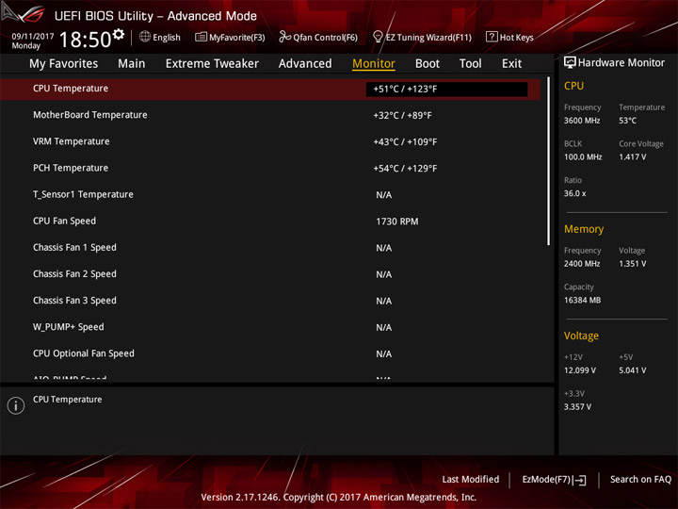Click the 3600 MHz CPU frequency value
The width and height of the screenshot is (678, 509).
pyautogui.click(x=582, y=121)
